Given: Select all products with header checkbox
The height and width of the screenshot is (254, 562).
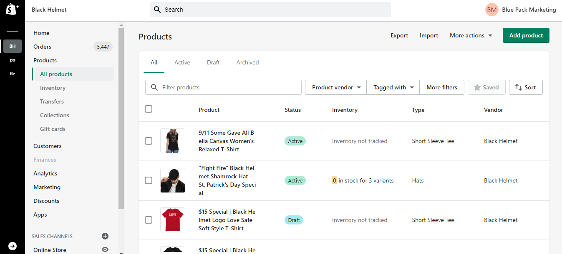Looking at the screenshot, I should click(x=149, y=109).
